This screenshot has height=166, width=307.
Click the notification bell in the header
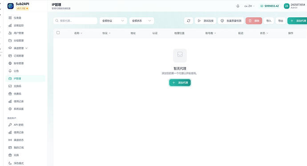pos(238,6)
